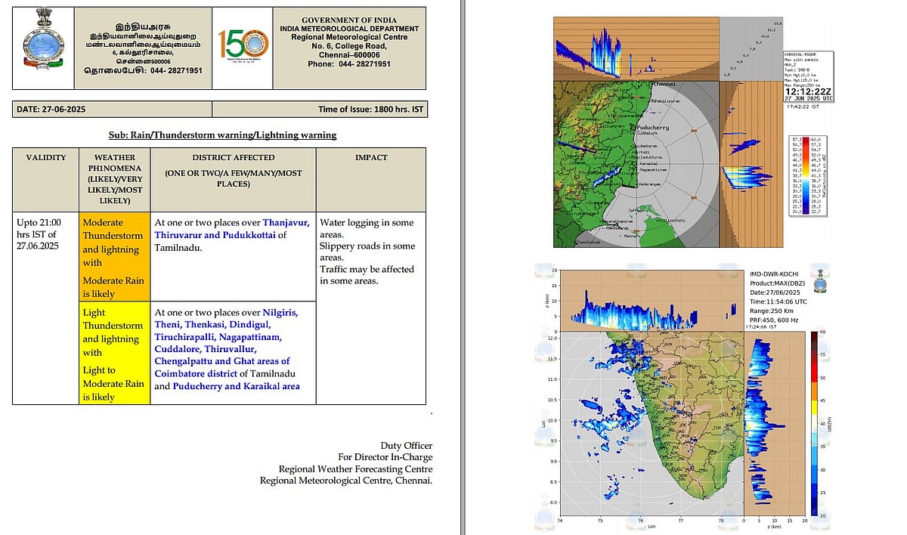Click the Rain/Thunderstorm warning subject heading
This screenshot has height=535, width=907.
222,135
